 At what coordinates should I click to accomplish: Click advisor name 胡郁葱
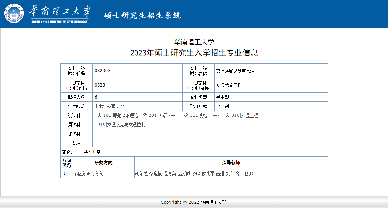click(141, 174)
